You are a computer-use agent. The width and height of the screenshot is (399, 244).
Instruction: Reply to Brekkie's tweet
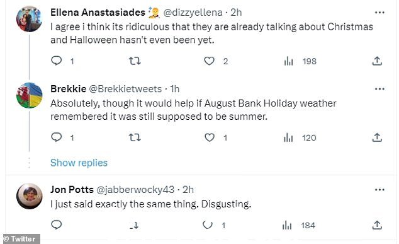pyautogui.click(x=57, y=137)
